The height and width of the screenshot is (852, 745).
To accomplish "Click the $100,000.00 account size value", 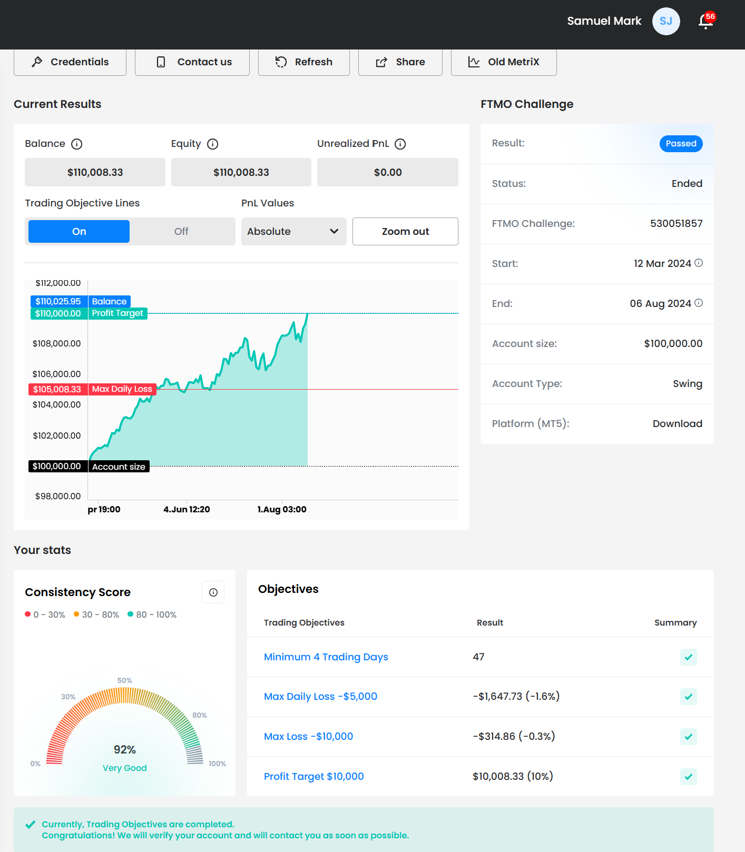I will (x=673, y=343).
